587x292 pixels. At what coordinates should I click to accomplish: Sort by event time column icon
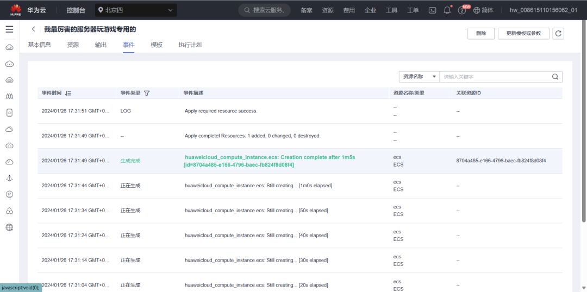tap(68, 93)
